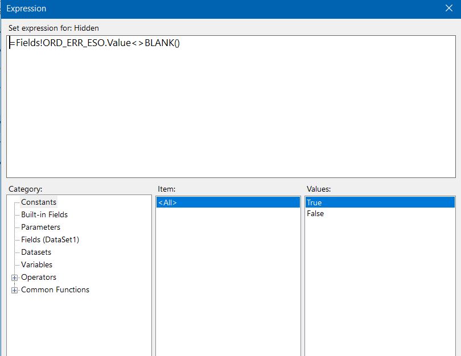461x356 pixels.
Task: Select the Datasets category
Action: click(x=36, y=252)
